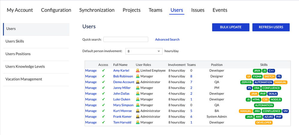The width and height of the screenshot is (299, 135).
Task: Click Amy Kartel's Limited Employee role icon
Action: pyautogui.click(x=138, y=71)
